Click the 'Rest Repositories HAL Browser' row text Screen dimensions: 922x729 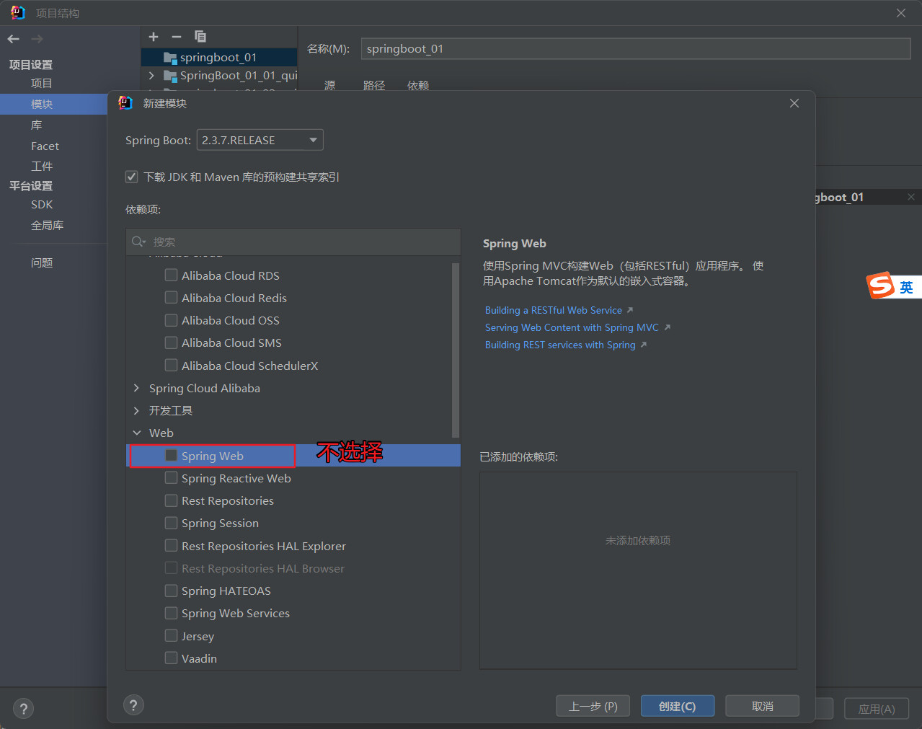(263, 568)
